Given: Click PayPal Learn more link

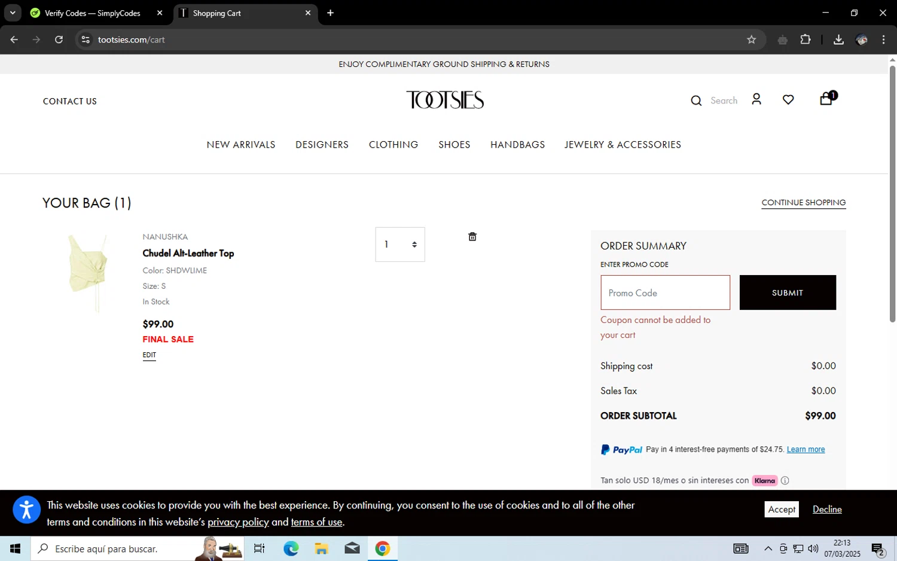Looking at the screenshot, I should coord(806,450).
